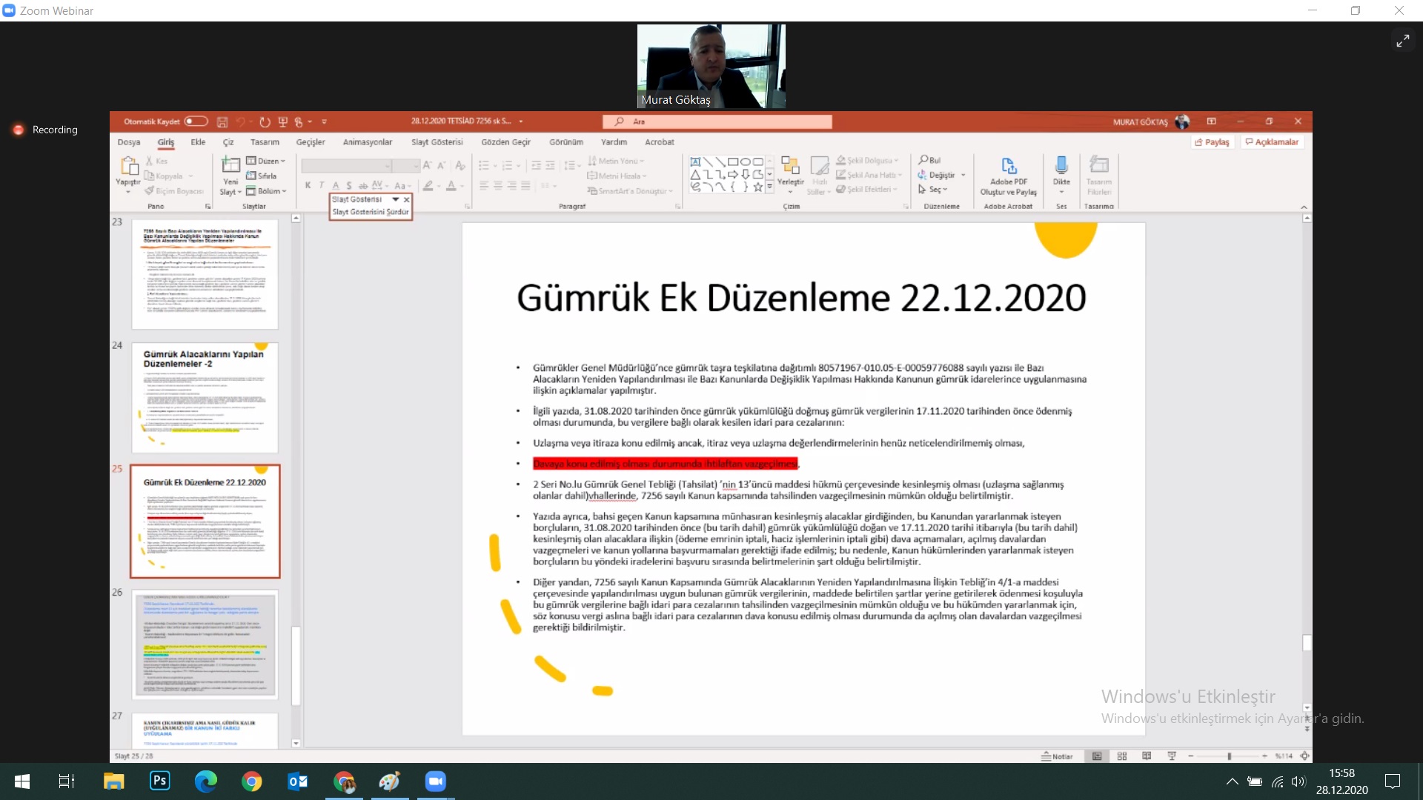The width and height of the screenshot is (1423, 800).
Task: Click the Yerleştir (Arrange) icon
Action: pyautogui.click(x=790, y=166)
